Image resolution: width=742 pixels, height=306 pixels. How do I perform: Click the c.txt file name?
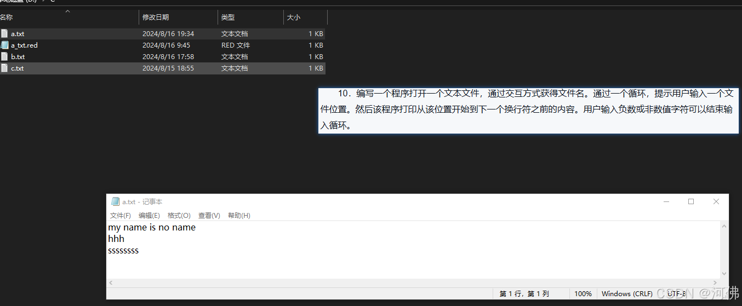point(18,68)
